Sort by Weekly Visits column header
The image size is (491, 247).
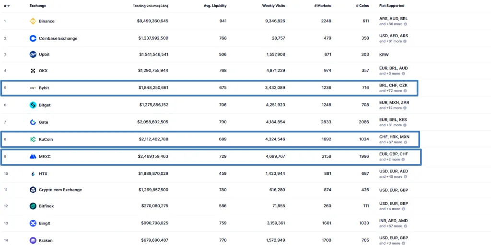[273, 6]
